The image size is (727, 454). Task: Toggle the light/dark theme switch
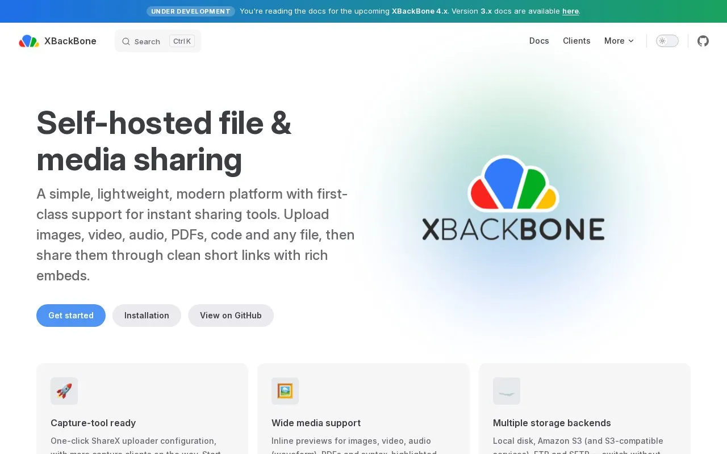667,41
